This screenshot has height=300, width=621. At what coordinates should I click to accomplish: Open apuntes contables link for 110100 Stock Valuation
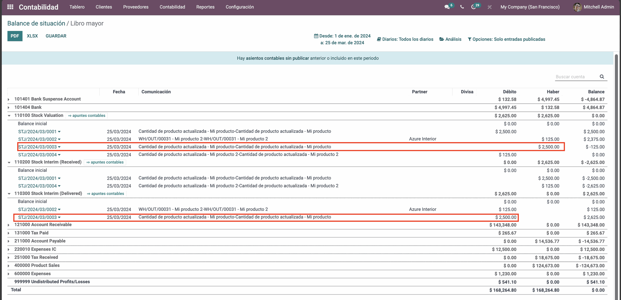click(x=87, y=115)
